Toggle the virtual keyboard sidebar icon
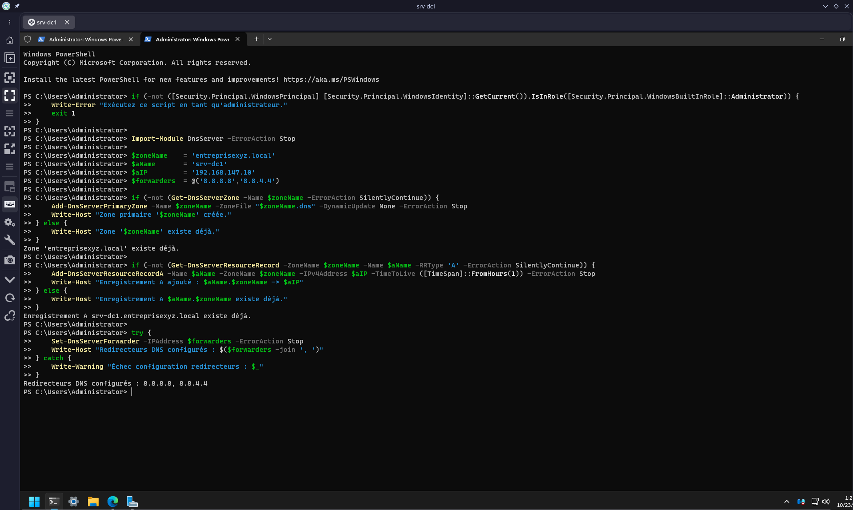Screen dimensions: 853x510 (10, 204)
